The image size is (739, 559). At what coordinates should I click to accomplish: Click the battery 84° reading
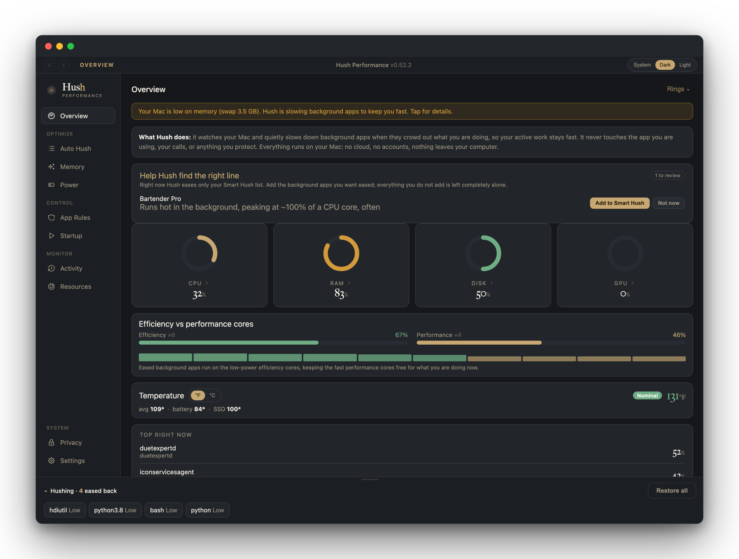[189, 409]
